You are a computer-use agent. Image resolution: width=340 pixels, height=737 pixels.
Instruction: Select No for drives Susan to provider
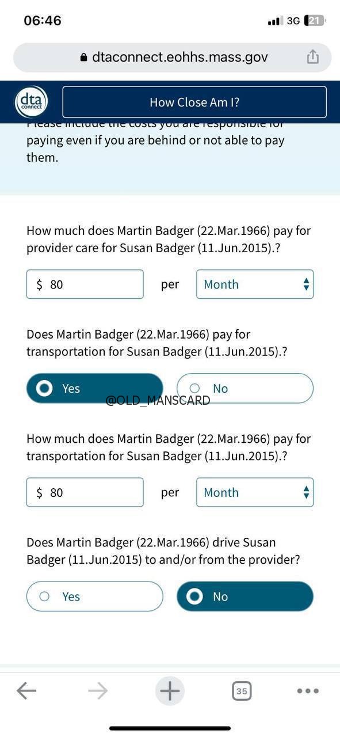click(245, 597)
